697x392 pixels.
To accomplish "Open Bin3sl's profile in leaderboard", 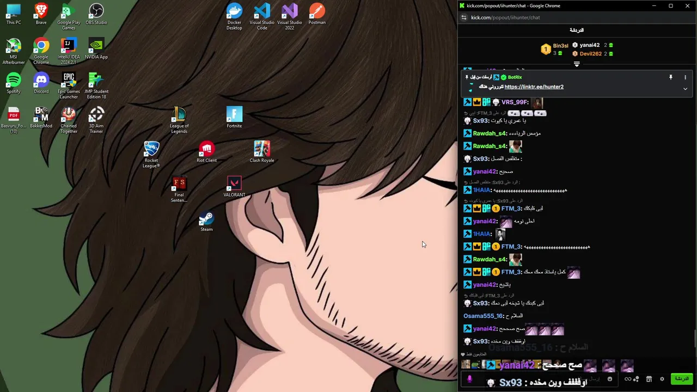I will coord(560,46).
